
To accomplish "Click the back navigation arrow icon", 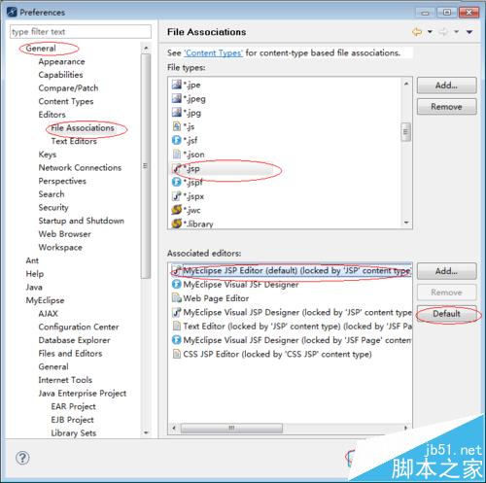I will tap(417, 32).
